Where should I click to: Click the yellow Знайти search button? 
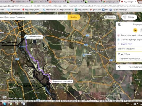[x=74, y=17]
